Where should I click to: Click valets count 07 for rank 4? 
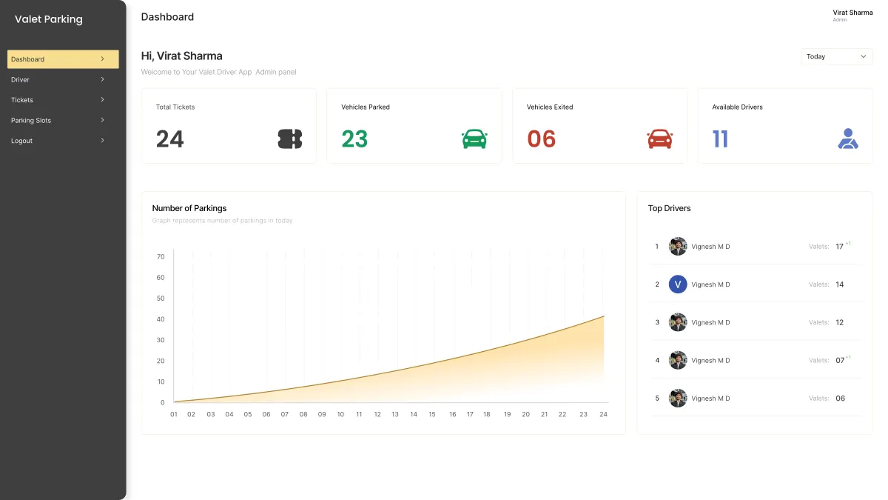[840, 360]
